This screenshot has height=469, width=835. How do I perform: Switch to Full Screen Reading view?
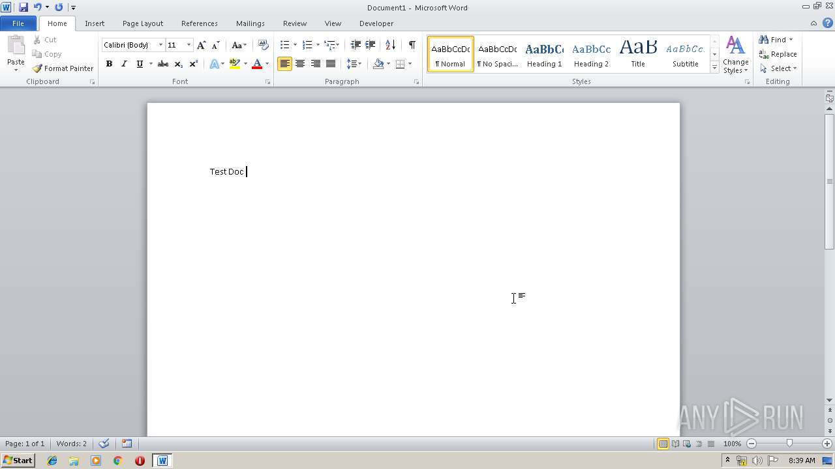[675, 444]
